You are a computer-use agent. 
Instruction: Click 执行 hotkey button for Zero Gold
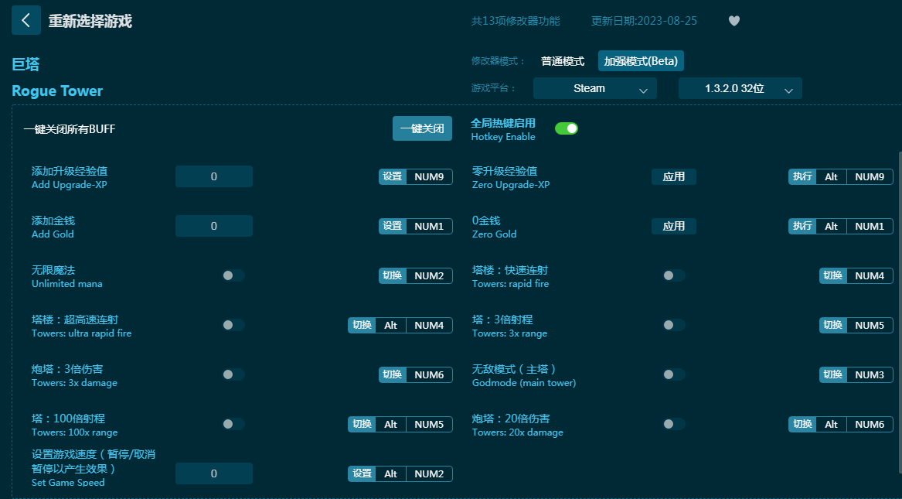pyautogui.click(x=802, y=226)
